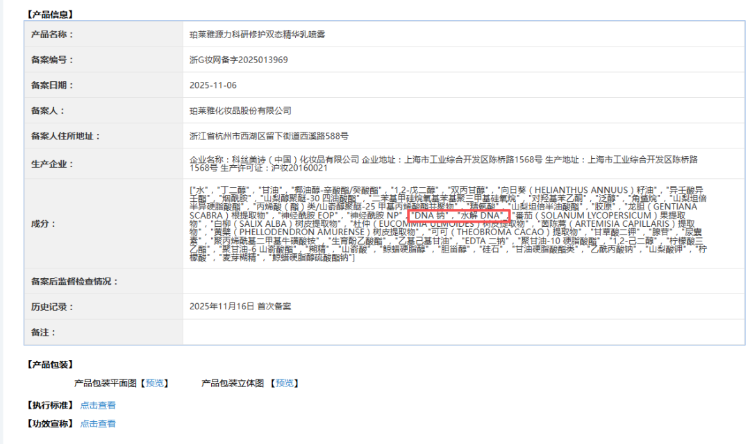Click the 成分 row label
Viewport: 750px width, 444px height.
[44, 224]
